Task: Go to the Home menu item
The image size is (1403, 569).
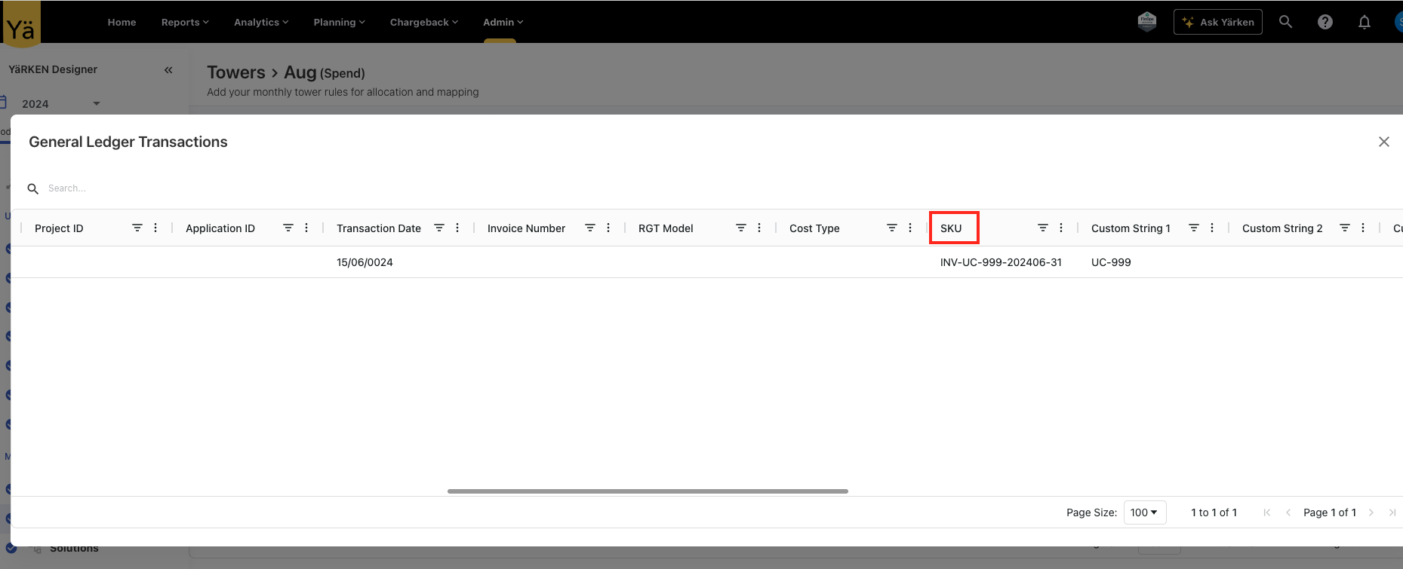Action: tap(122, 22)
